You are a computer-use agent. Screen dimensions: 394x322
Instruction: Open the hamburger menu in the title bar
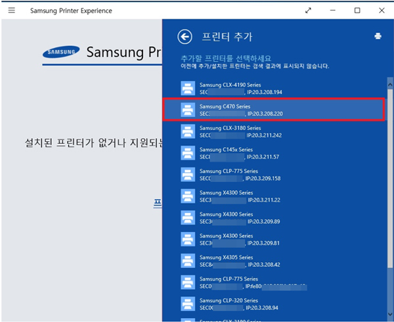pos(12,11)
